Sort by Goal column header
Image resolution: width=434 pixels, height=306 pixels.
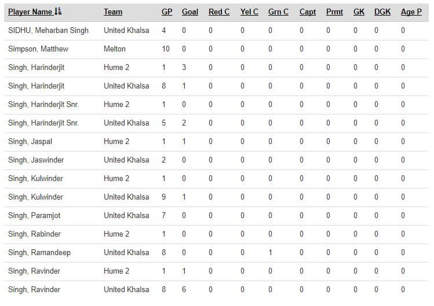click(190, 12)
